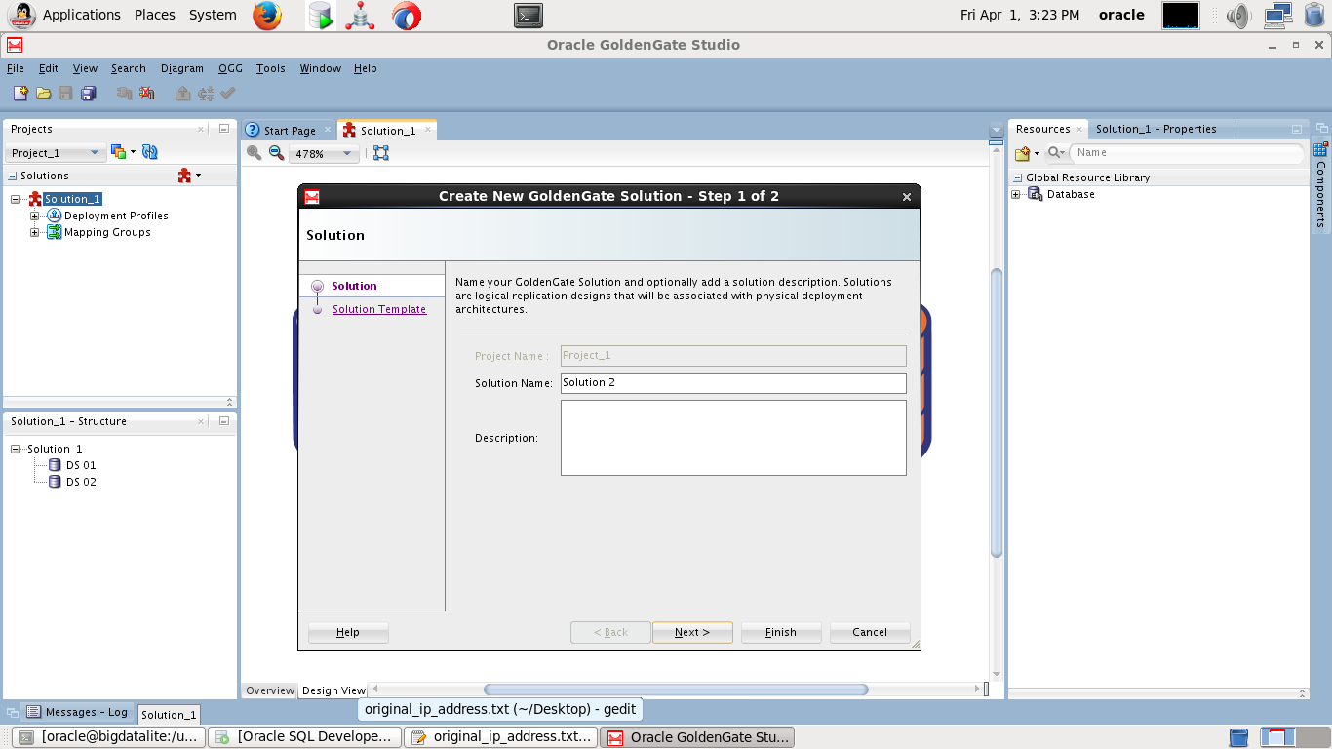Open the project actions dropdown arrow
1332x749 pixels.
(x=133, y=152)
